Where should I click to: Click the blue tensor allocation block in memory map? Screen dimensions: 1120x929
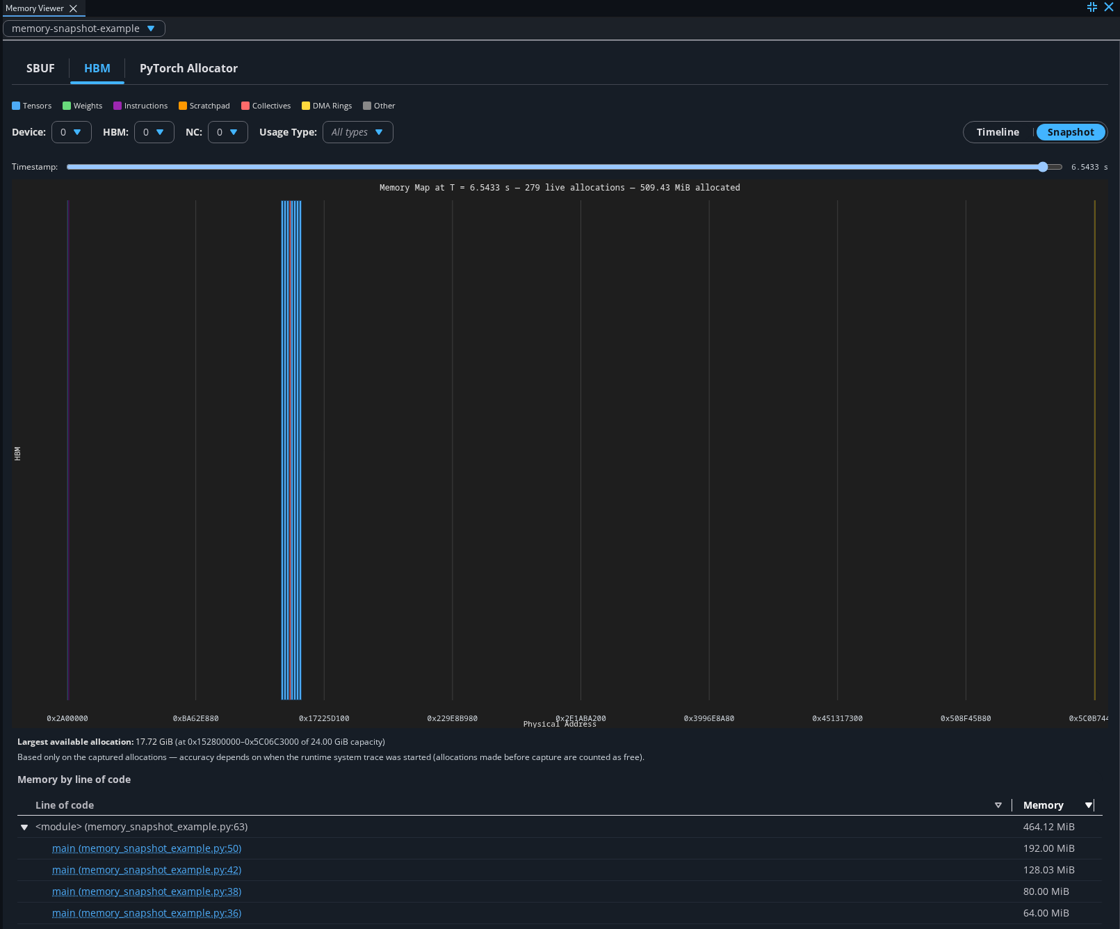[291, 450]
